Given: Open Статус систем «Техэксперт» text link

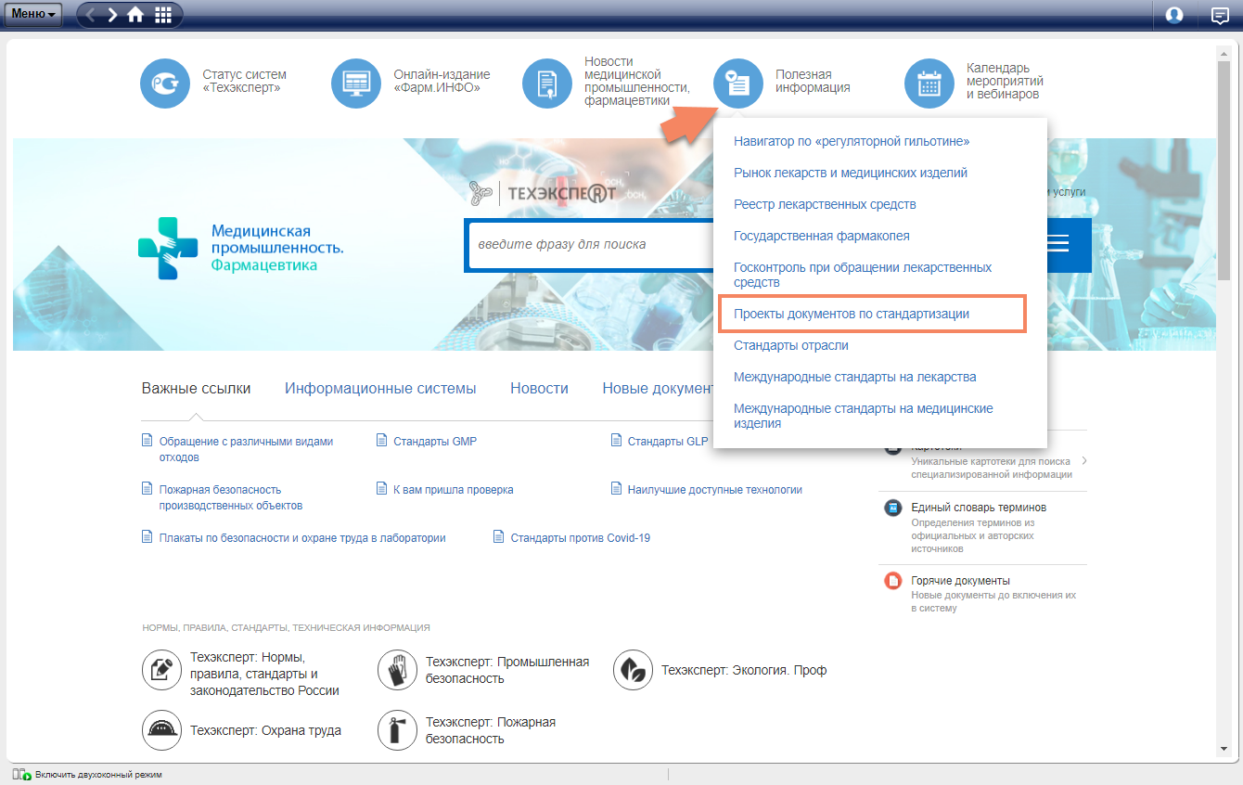Looking at the screenshot, I should 244,82.
